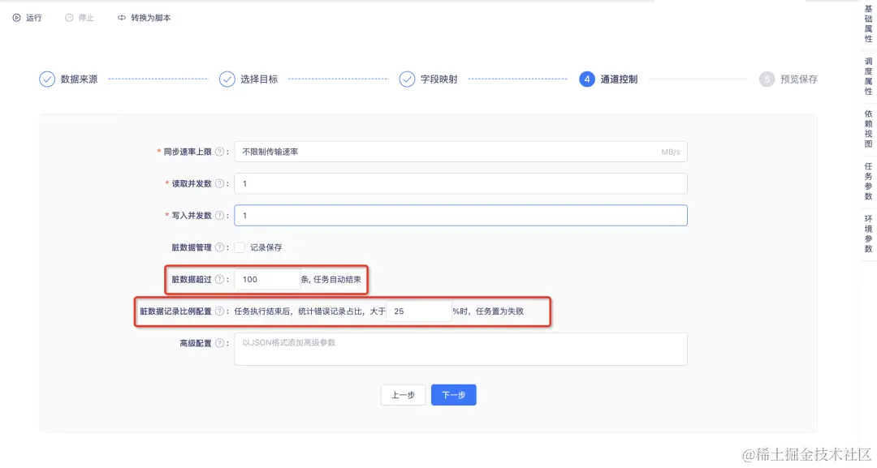Enable the 记录保存 checkbox
The image size is (877, 468).
240,247
